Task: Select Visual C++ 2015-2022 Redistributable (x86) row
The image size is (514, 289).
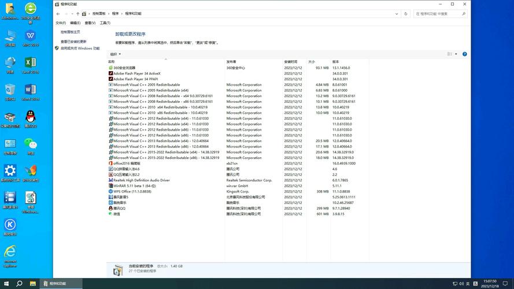Action: point(238,158)
